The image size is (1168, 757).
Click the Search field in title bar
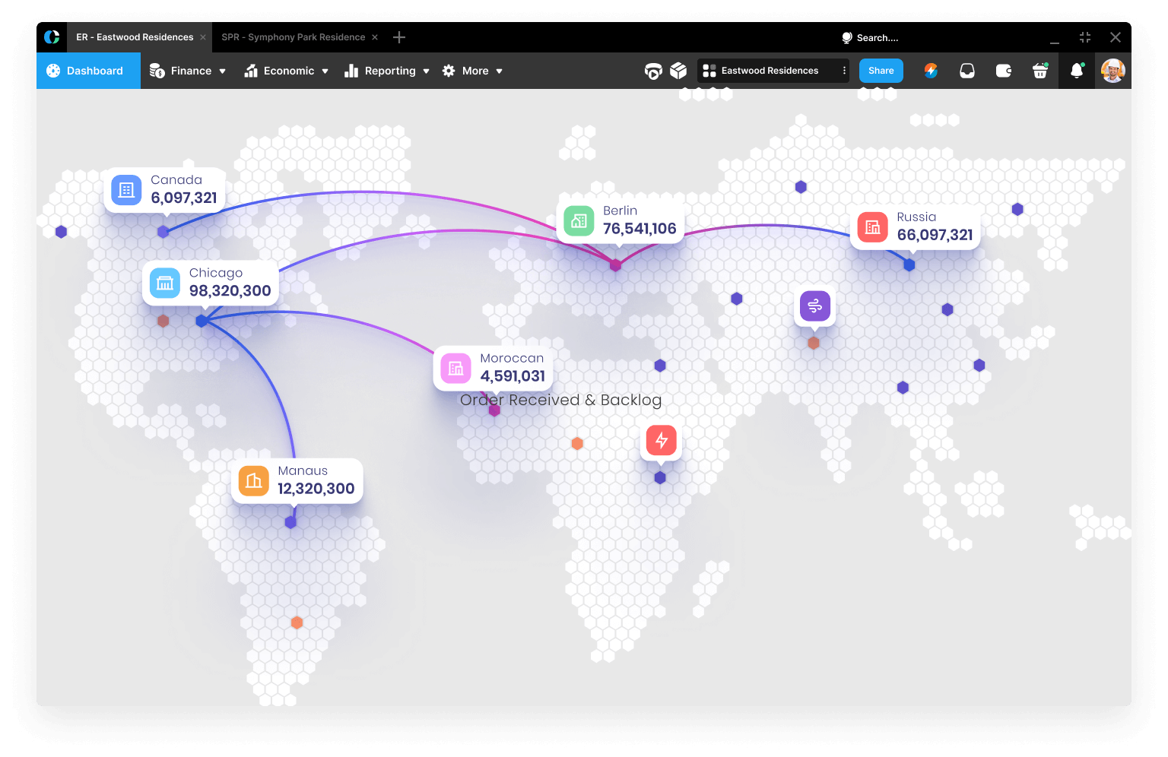click(877, 38)
